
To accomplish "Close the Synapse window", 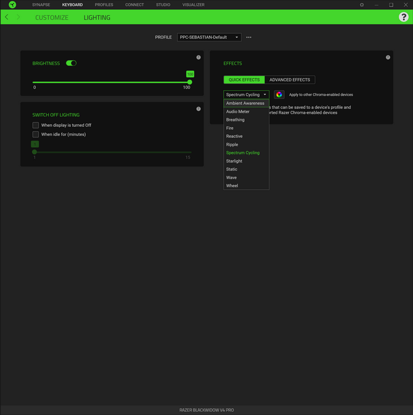I will pos(406,5).
